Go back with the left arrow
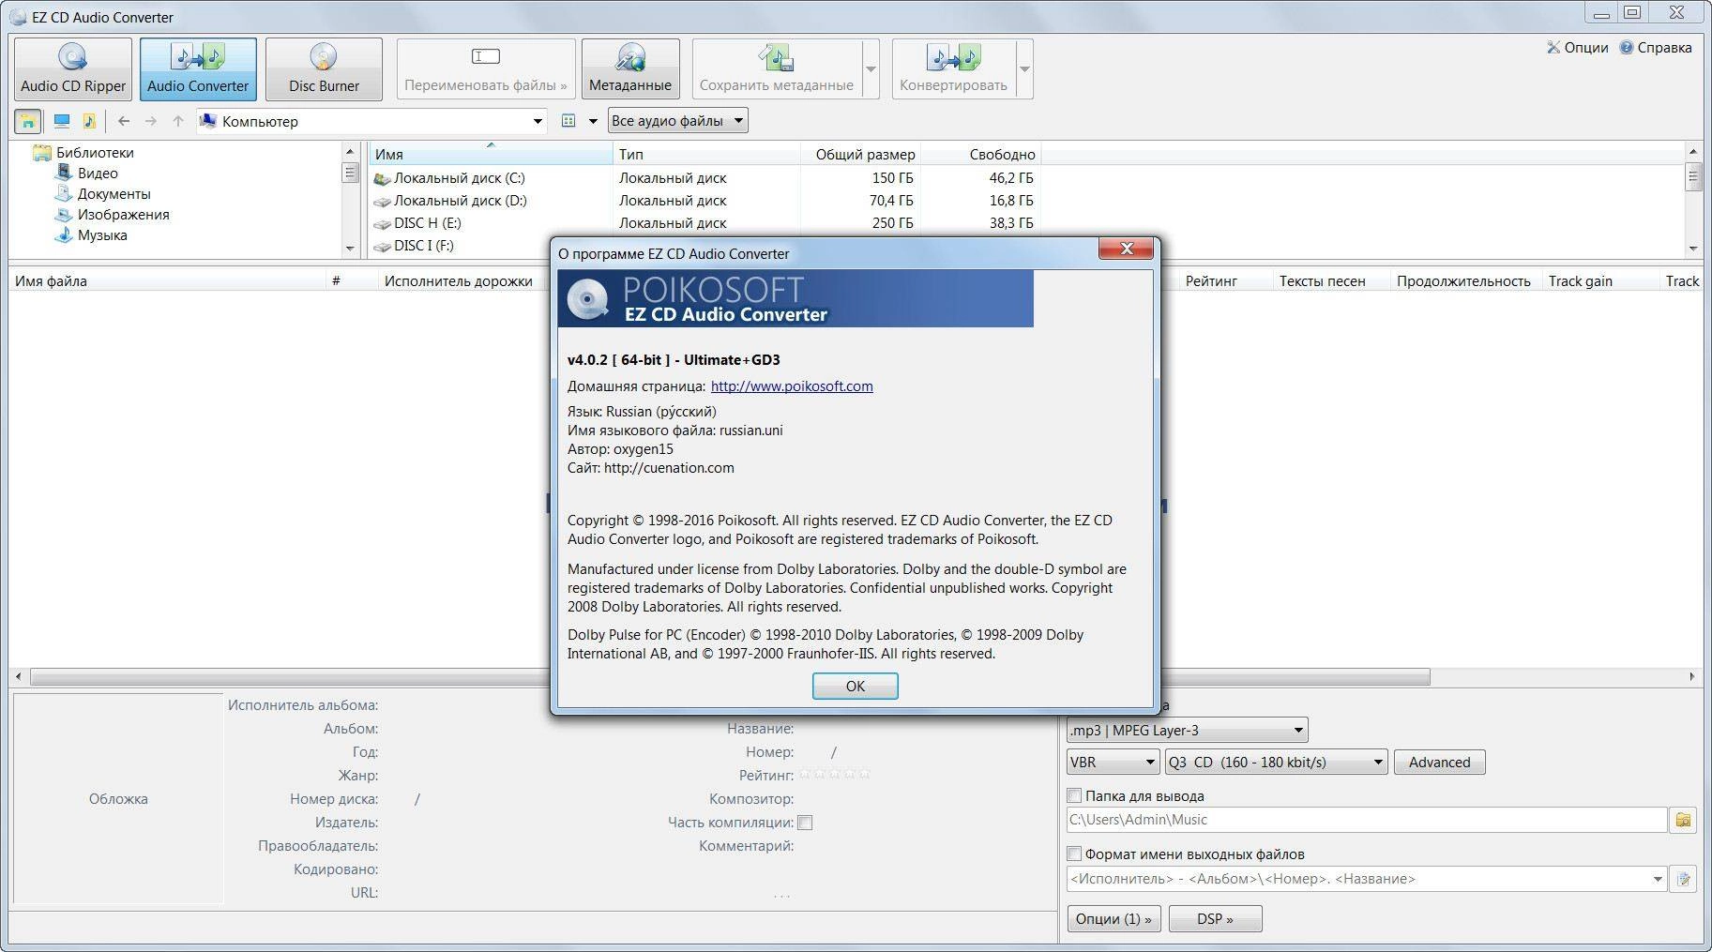 [124, 121]
